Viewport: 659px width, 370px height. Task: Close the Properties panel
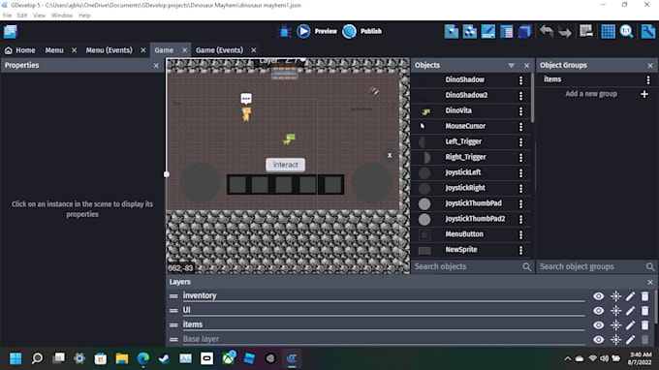(x=156, y=66)
